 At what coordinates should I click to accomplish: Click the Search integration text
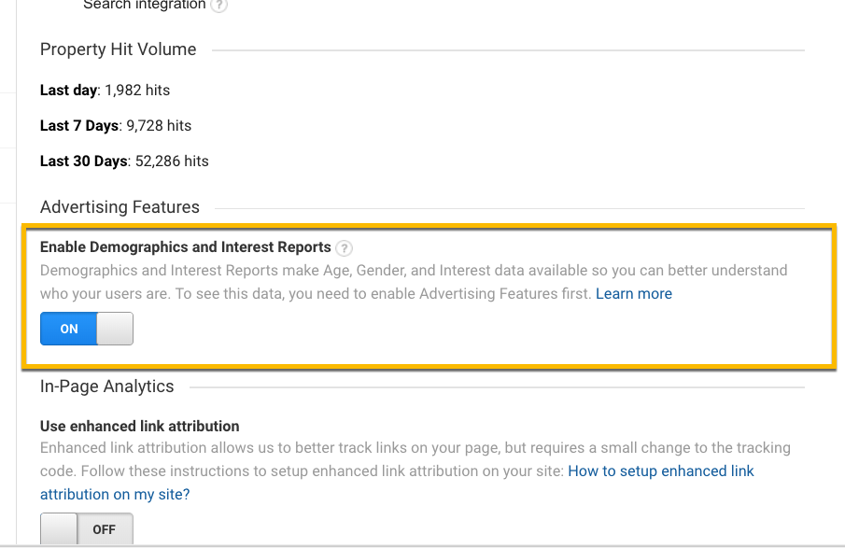(x=144, y=5)
